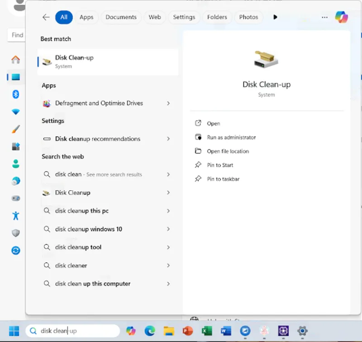Select Pin to taskbar option
362x342 pixels.
click(223, 179)
